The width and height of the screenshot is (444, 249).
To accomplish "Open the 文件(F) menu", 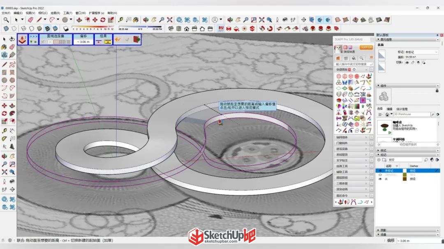I will pos(6,13).
